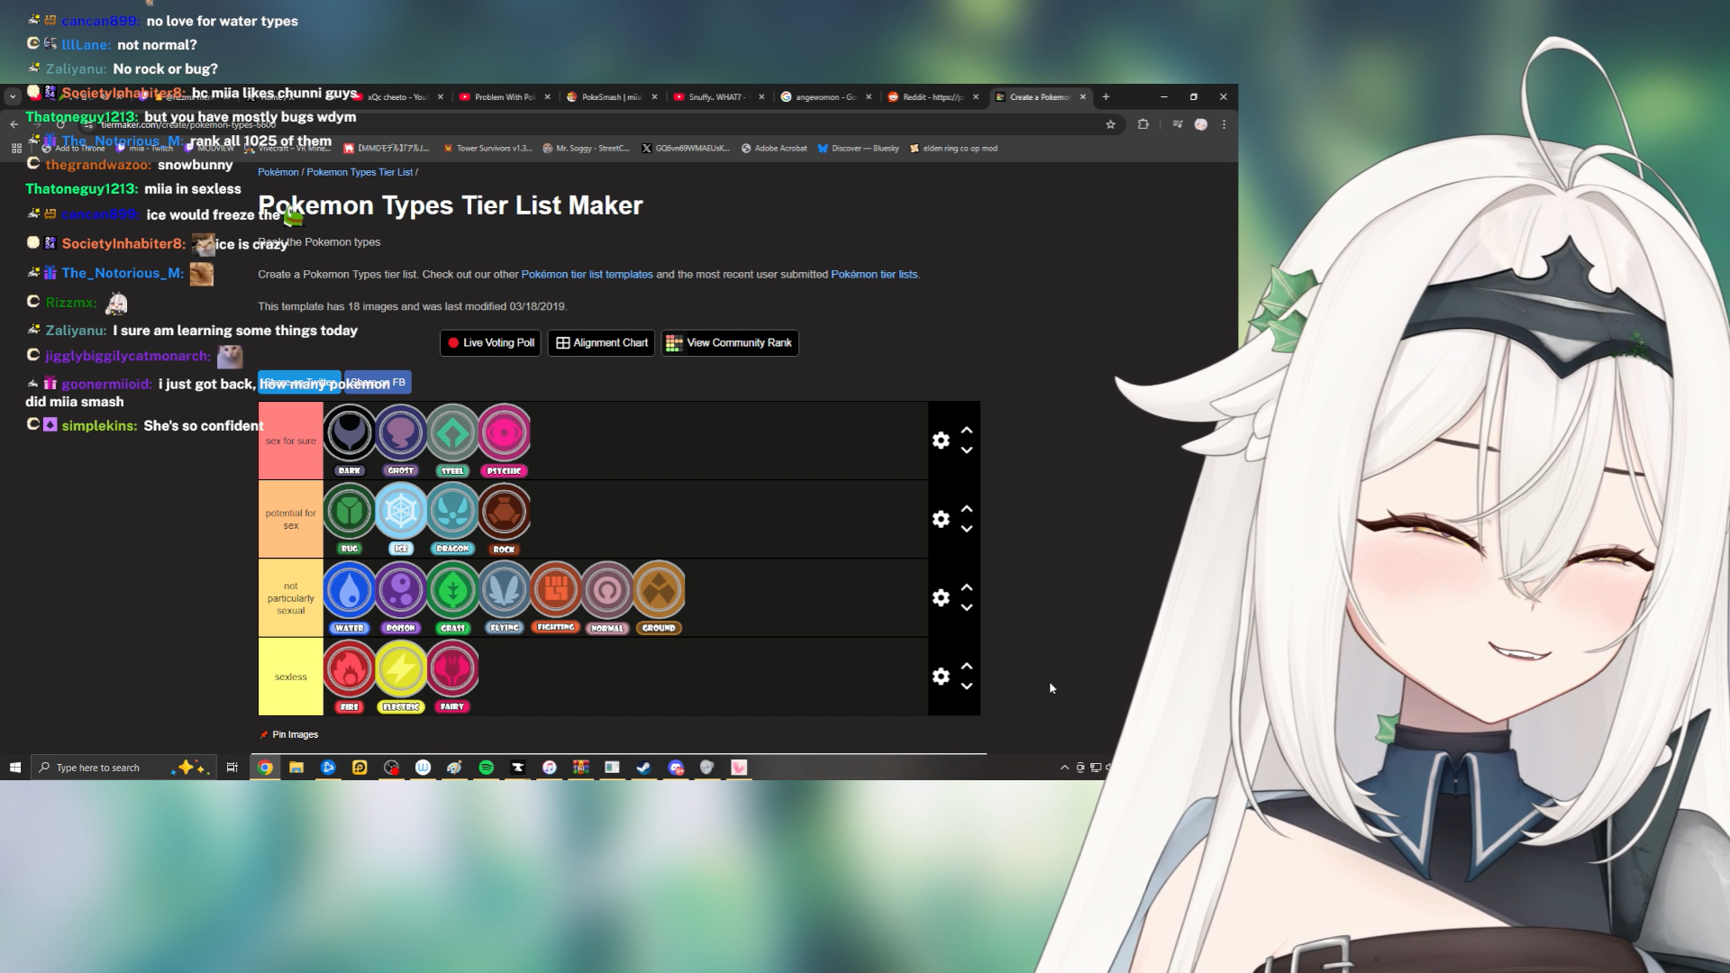This screenshot has height=973, width=1730.
Task: Open a new Chrome tab
Action: [x=1106, y=97]
